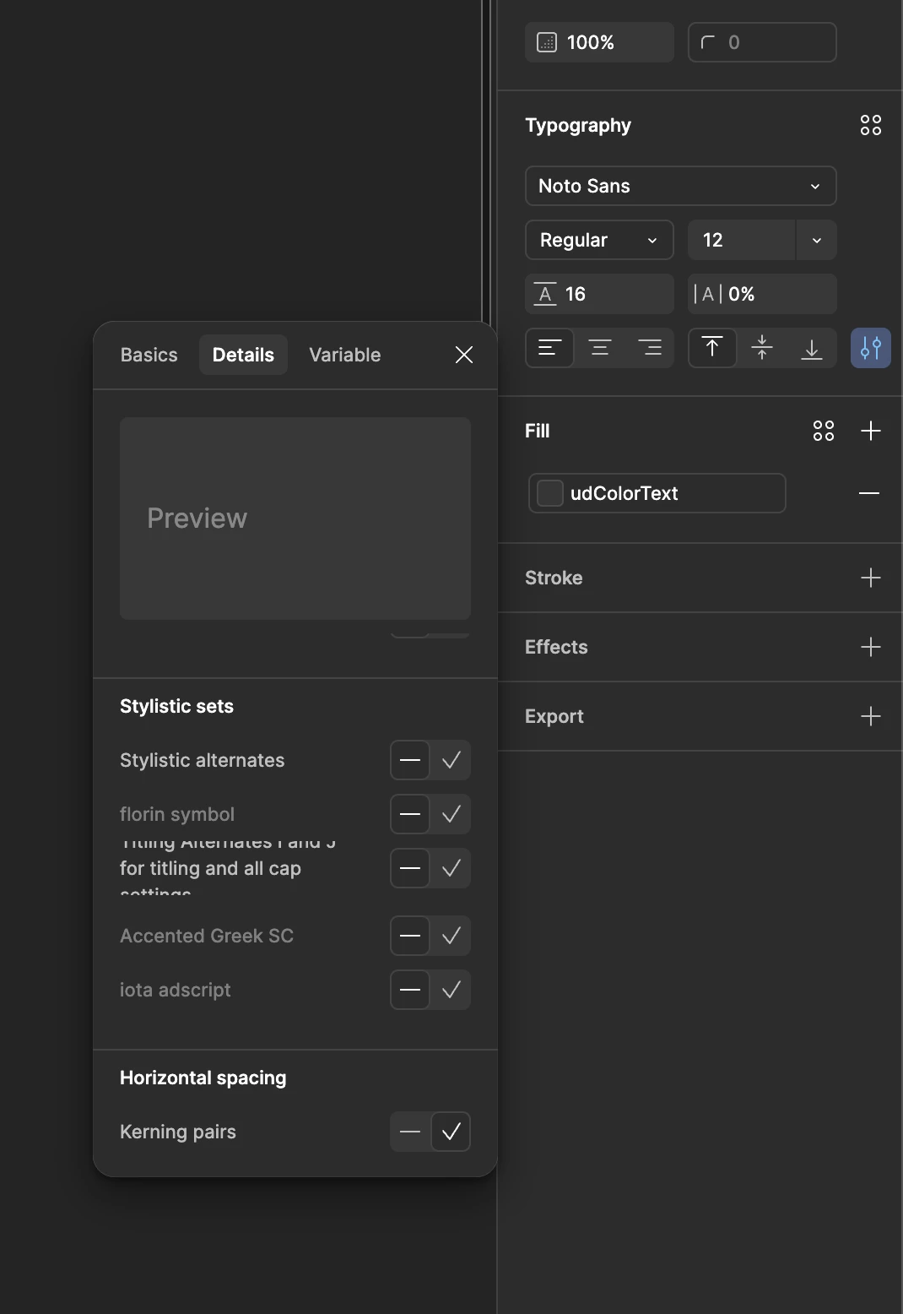This screenshot has height=1314, width=903.
Task: Switch to the Variable tab
Action: tap(345, 355)
